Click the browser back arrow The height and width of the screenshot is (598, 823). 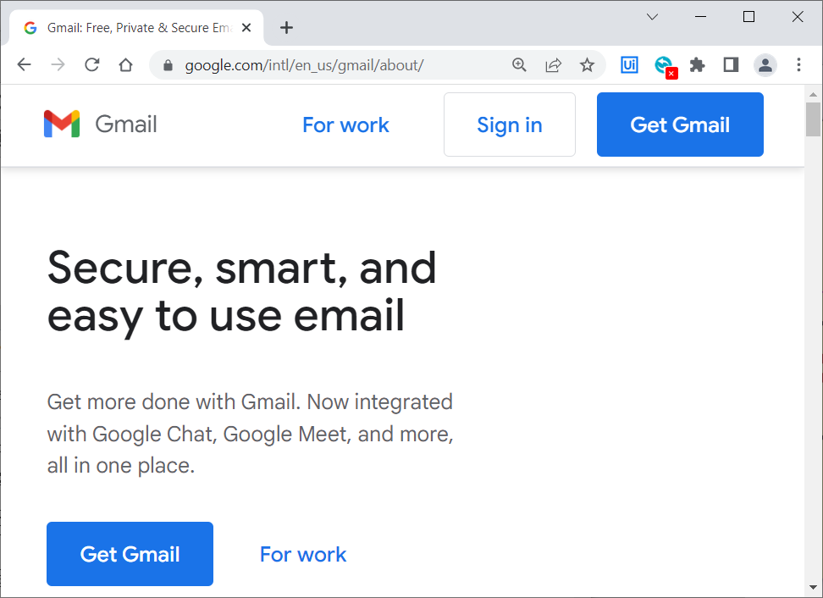click(25, 64)
